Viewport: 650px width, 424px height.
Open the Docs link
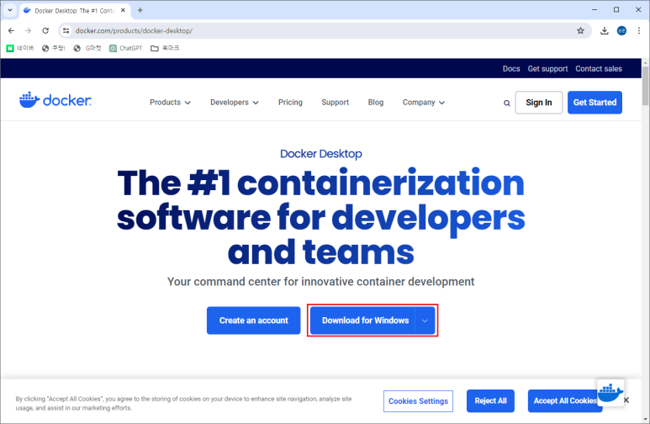511,69
